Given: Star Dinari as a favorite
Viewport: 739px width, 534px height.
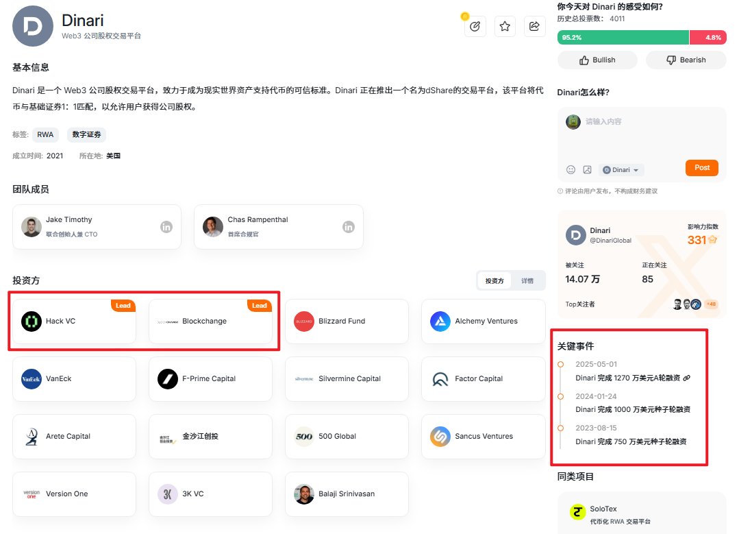Looking at the screenshot, I should (505, 27).
